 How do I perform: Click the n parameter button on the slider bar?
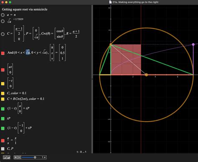click(15, 157)
